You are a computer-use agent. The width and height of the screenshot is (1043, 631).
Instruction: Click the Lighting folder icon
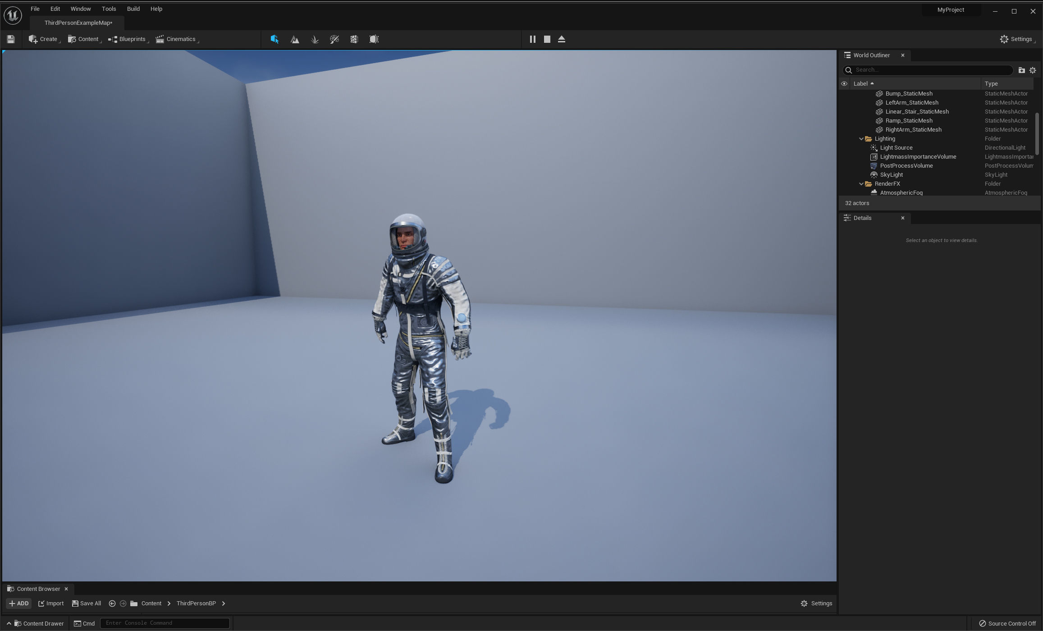click(x=869, y=139)
